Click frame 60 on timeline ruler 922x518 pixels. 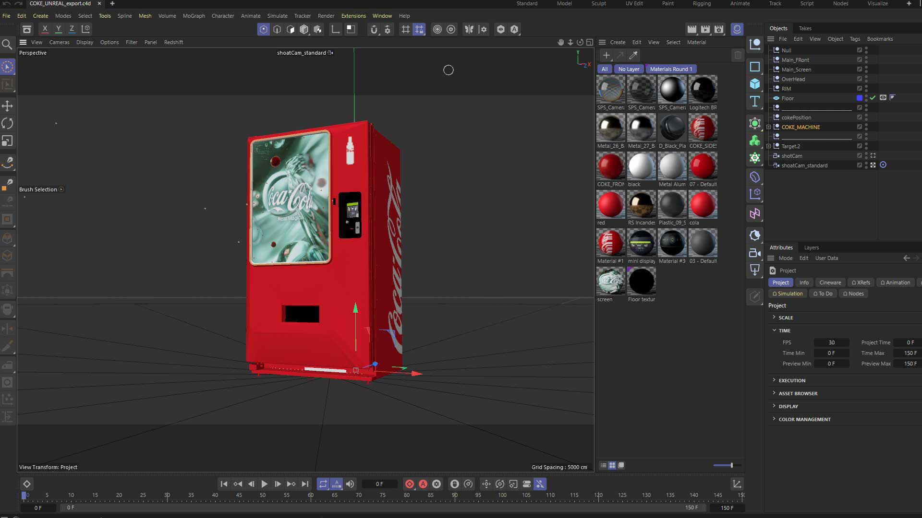click(x=311, y=495)
